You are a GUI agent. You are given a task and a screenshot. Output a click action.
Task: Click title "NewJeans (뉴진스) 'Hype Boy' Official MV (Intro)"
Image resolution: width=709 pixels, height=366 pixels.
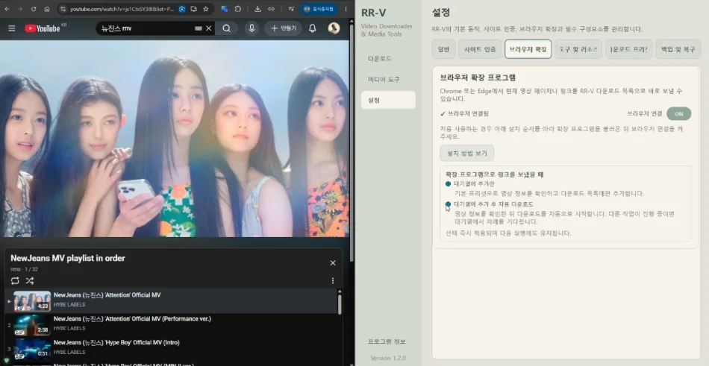click(116, 342)
